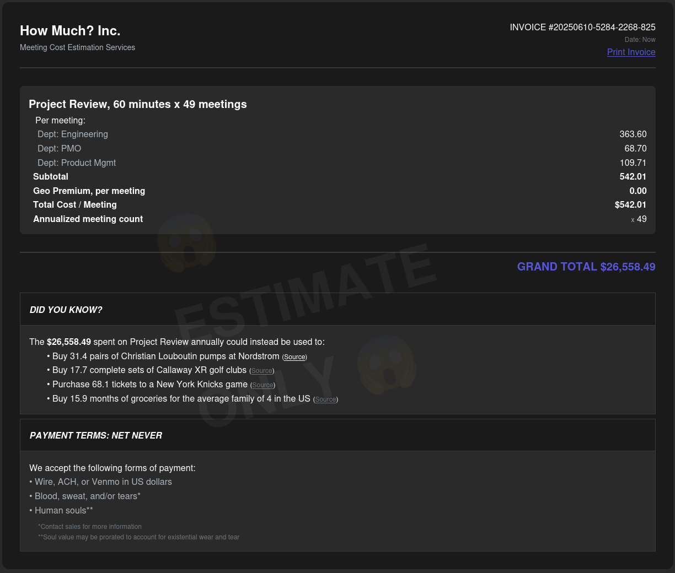Click the Dept: PMO line item
Viewport: 675px width, 573px height.
click(60, 149)
